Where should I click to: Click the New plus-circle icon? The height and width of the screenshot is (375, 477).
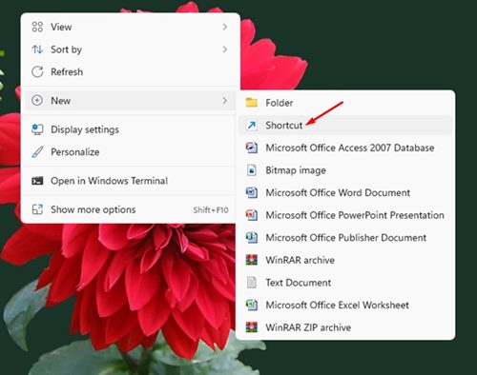(x=37, y=101)
